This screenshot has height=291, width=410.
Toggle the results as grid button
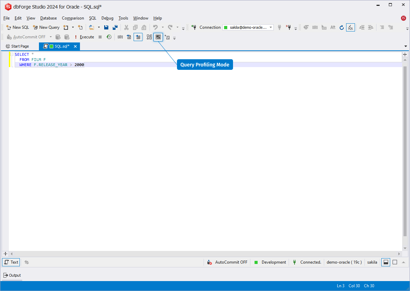[x=138, y=37]
